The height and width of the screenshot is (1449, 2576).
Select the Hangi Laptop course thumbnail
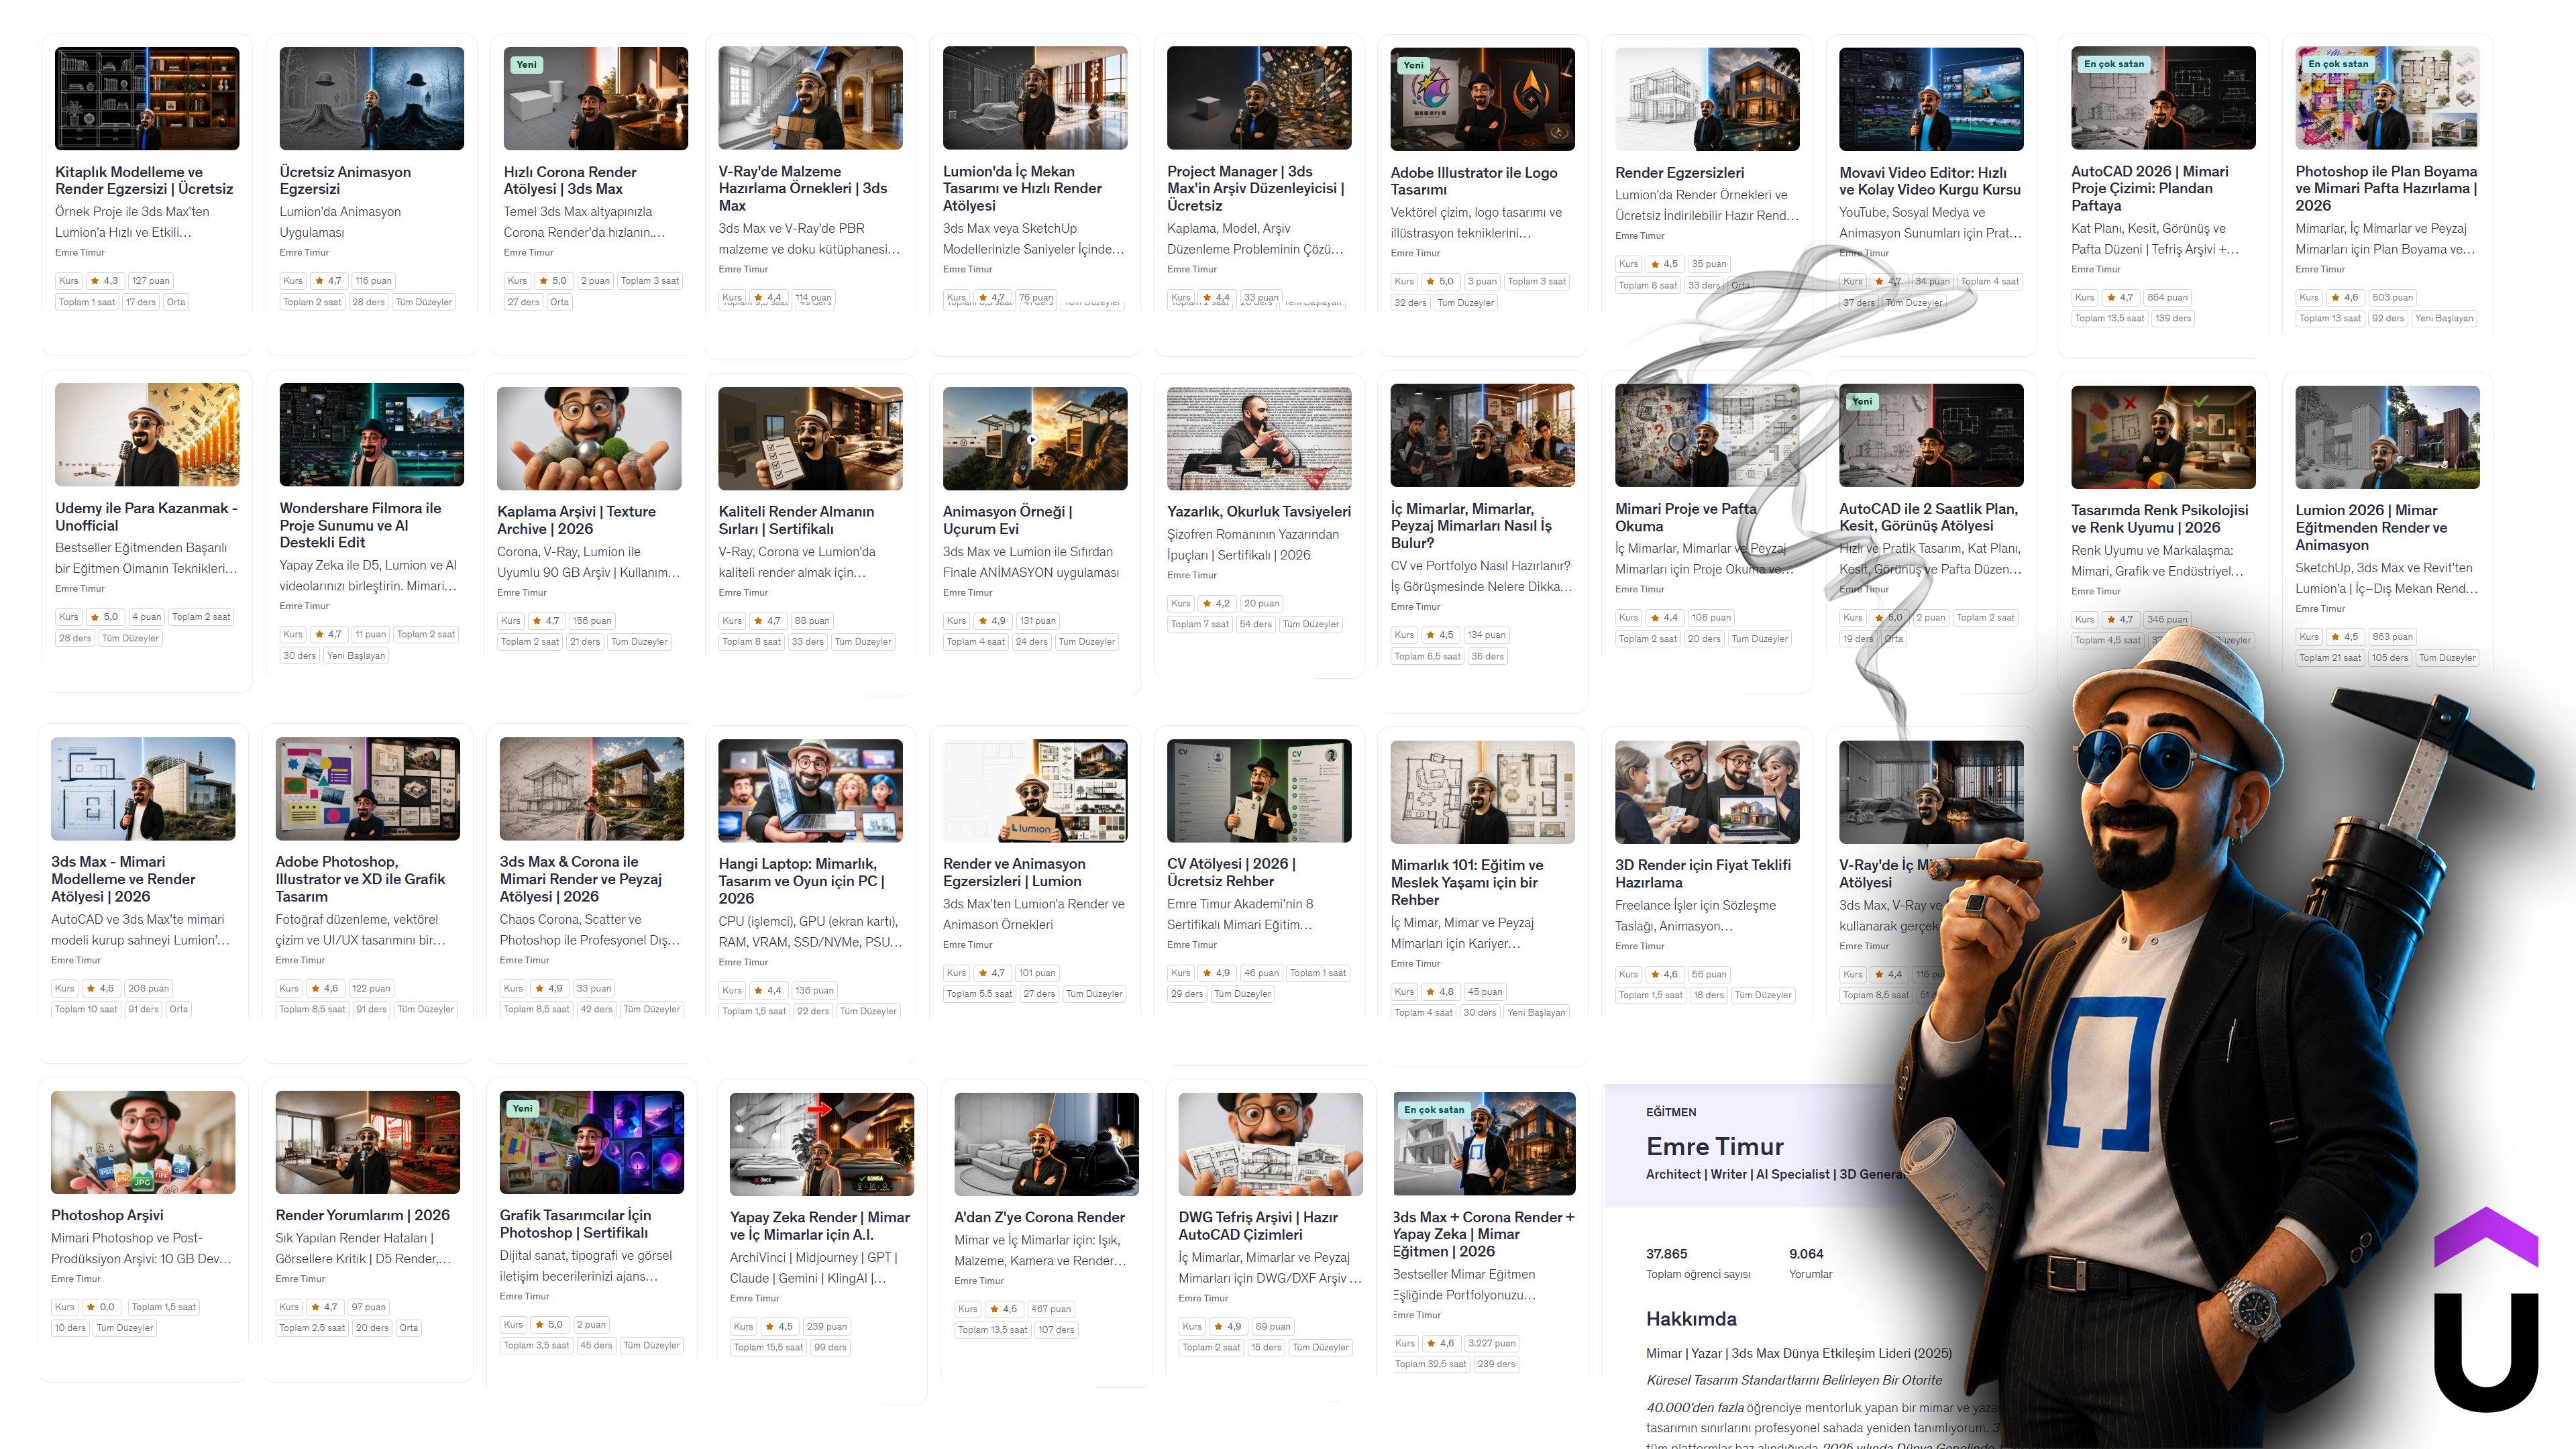point(810,790)
